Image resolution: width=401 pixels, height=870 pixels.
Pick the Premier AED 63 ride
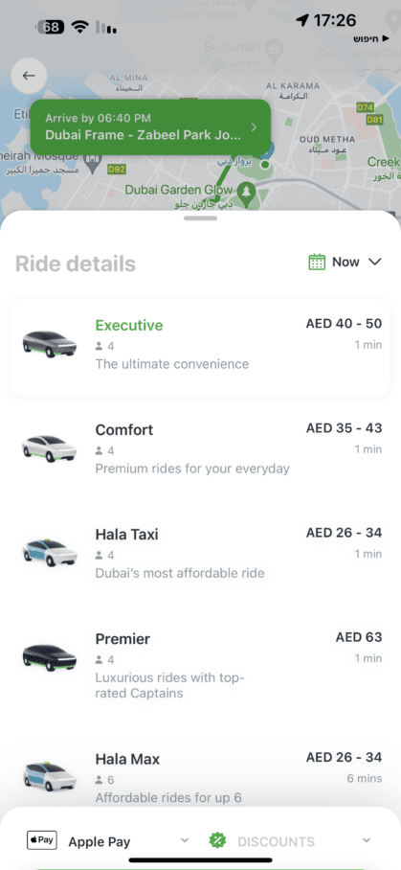[201, 665]
